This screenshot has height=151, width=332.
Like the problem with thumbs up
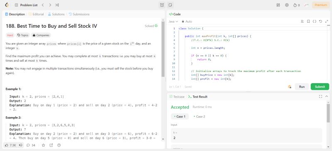click(10, 145)
